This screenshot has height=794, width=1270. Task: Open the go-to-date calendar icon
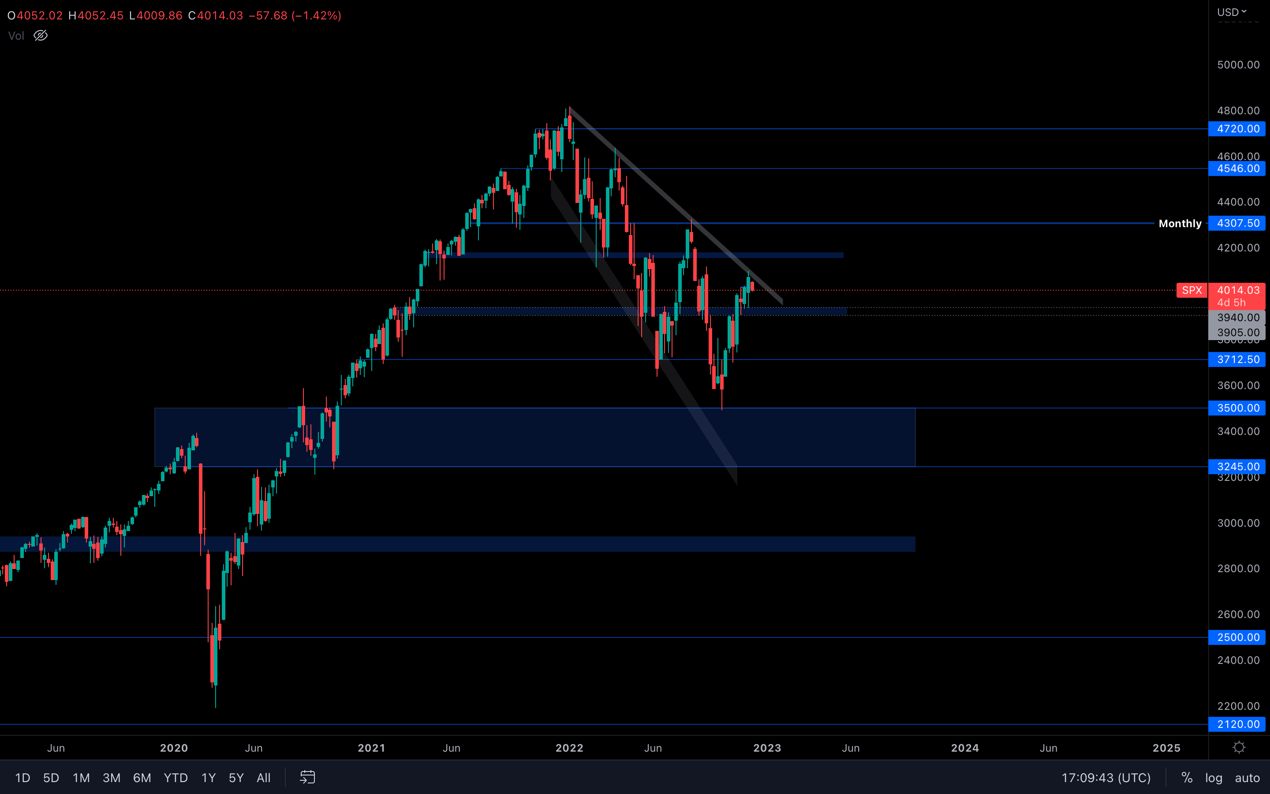(307, 777)
